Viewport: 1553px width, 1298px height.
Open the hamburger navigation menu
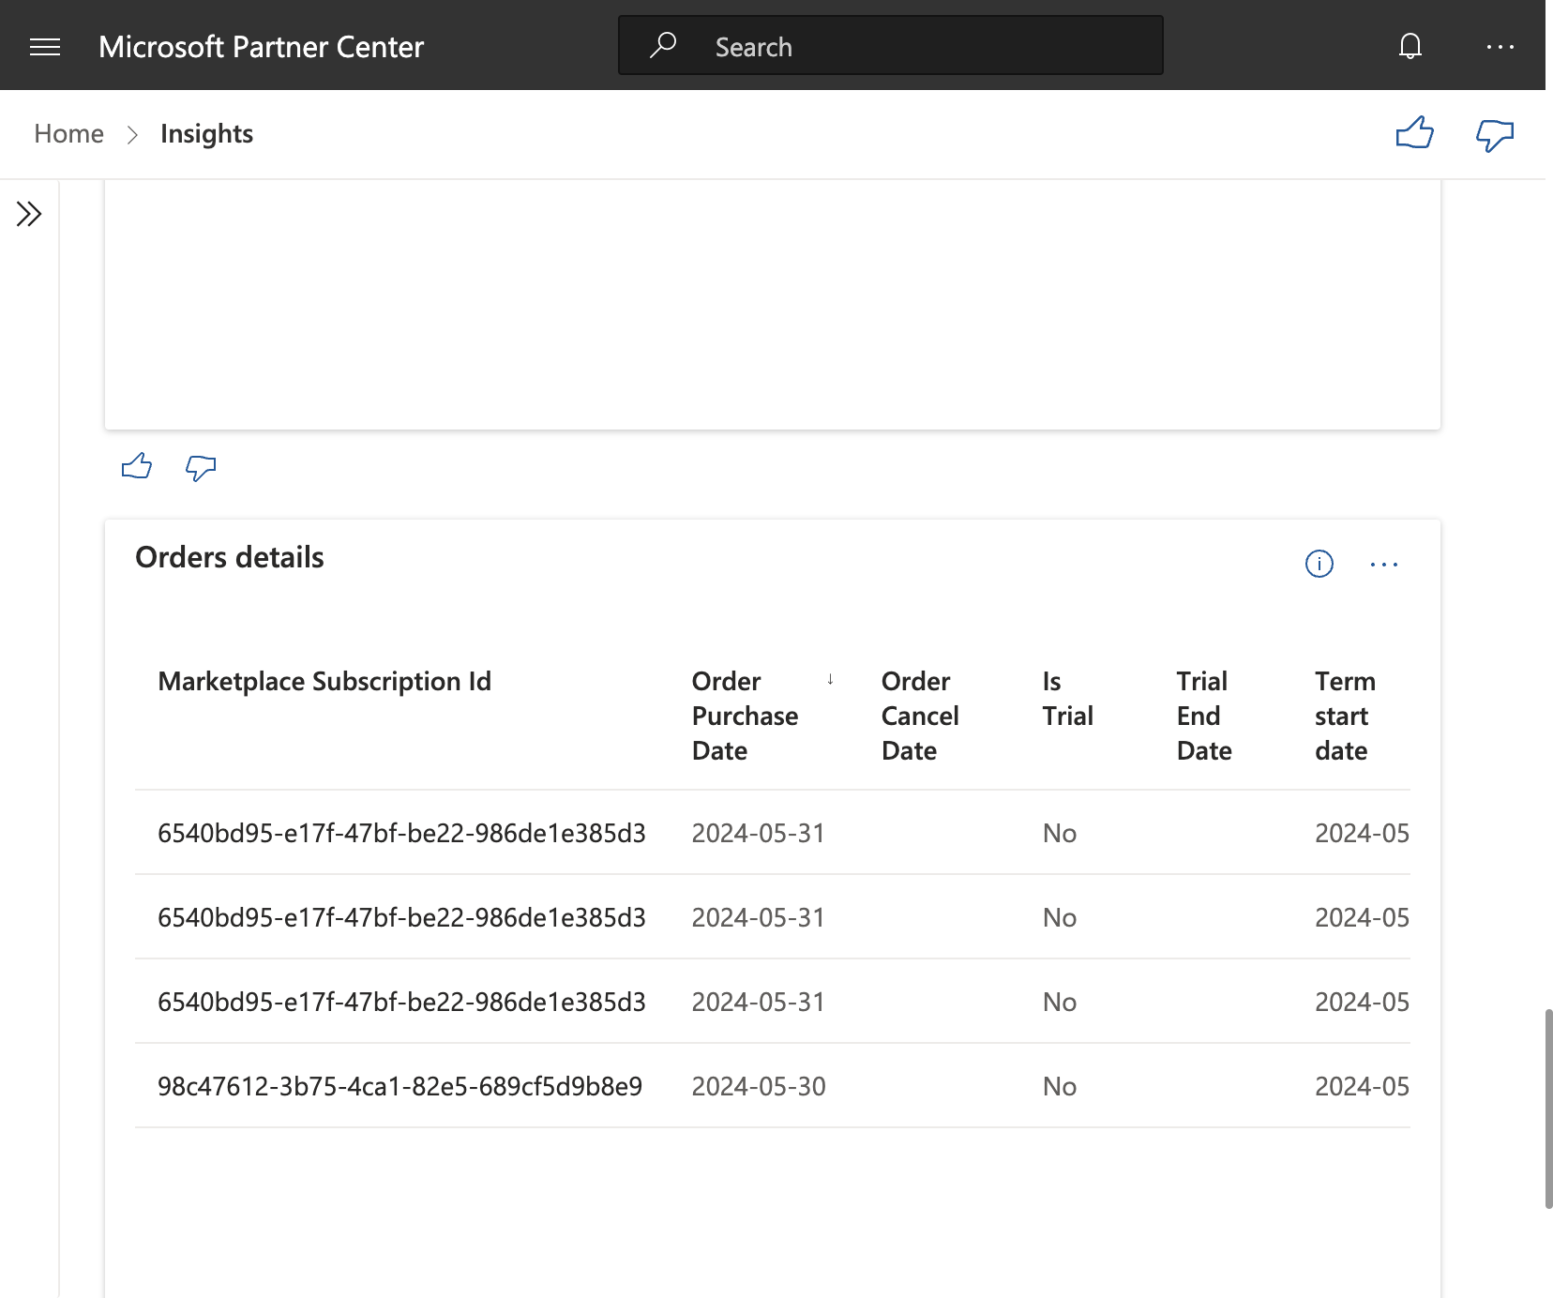(45, 47)
